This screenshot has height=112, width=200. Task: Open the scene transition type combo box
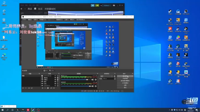(x=106, y=76)
